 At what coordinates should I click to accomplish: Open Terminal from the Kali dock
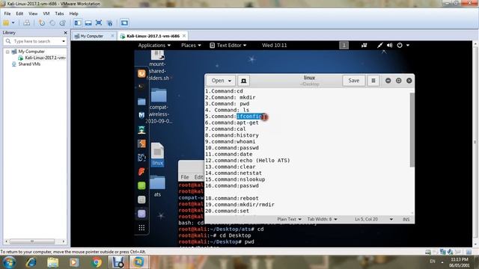[141, 87]
